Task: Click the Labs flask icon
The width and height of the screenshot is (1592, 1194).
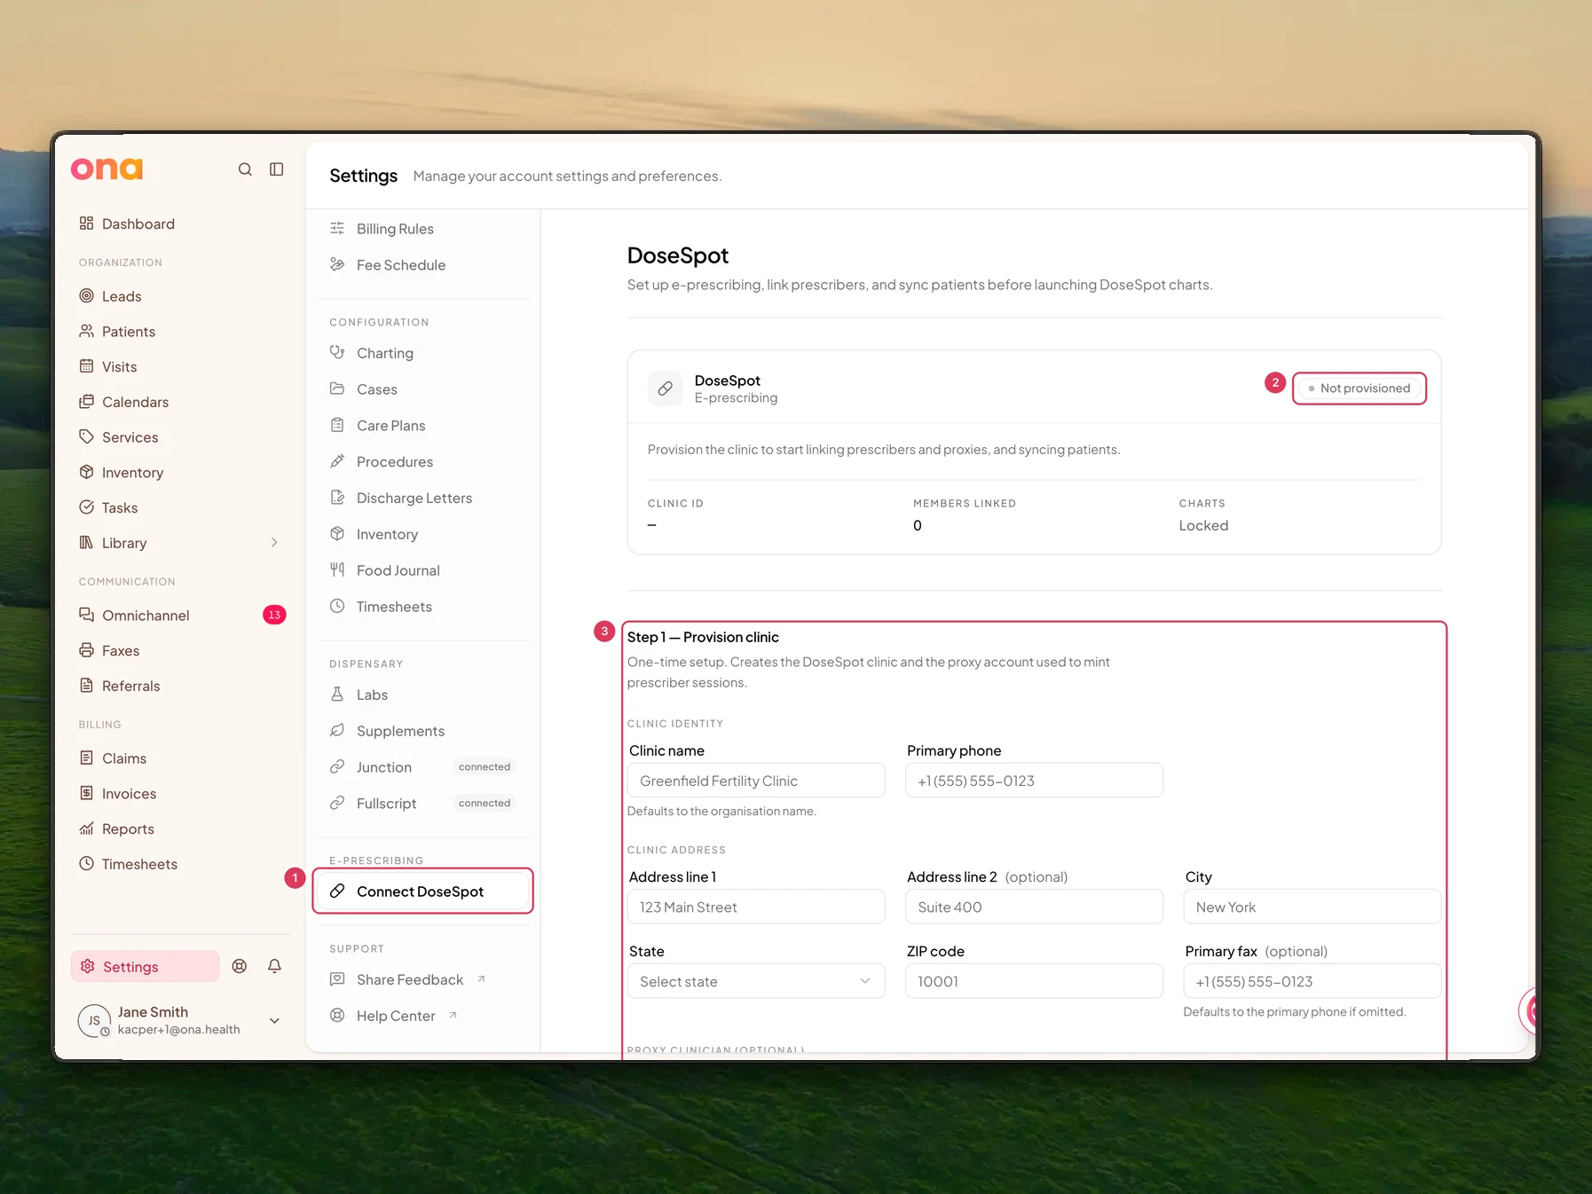Action: click(x=337, y=695)
